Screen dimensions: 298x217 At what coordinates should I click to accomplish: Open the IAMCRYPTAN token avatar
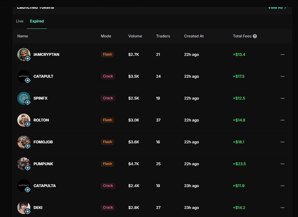point(24,54)
